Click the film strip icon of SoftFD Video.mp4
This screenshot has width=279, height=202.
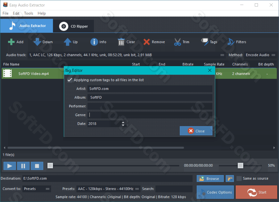pos(8,73)
